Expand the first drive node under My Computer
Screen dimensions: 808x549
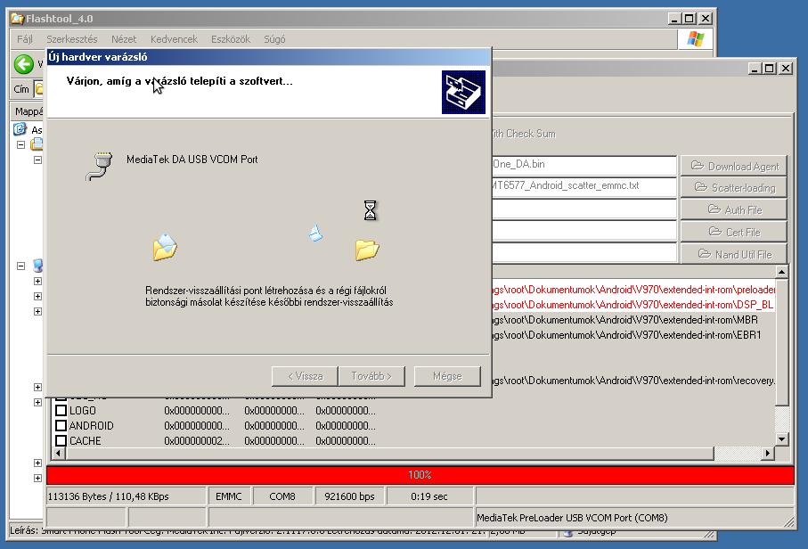[37, 281]
